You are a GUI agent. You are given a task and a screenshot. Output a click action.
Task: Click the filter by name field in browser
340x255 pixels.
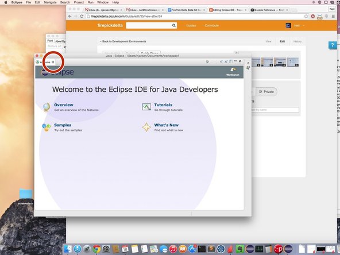pos(275,110)
